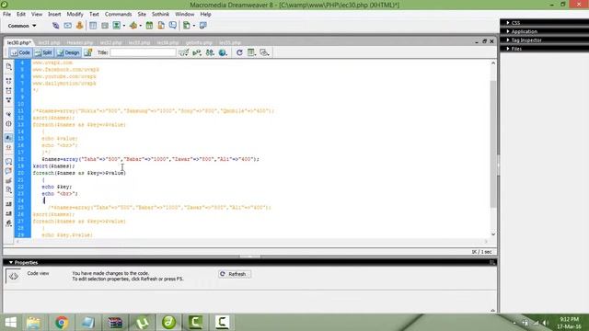The width and height of the screenshot is (589, 331).
Task: Insert an Email Link
Action: (67, 26)
